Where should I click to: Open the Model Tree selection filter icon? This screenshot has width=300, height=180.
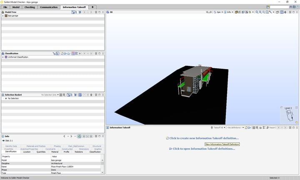73,12
